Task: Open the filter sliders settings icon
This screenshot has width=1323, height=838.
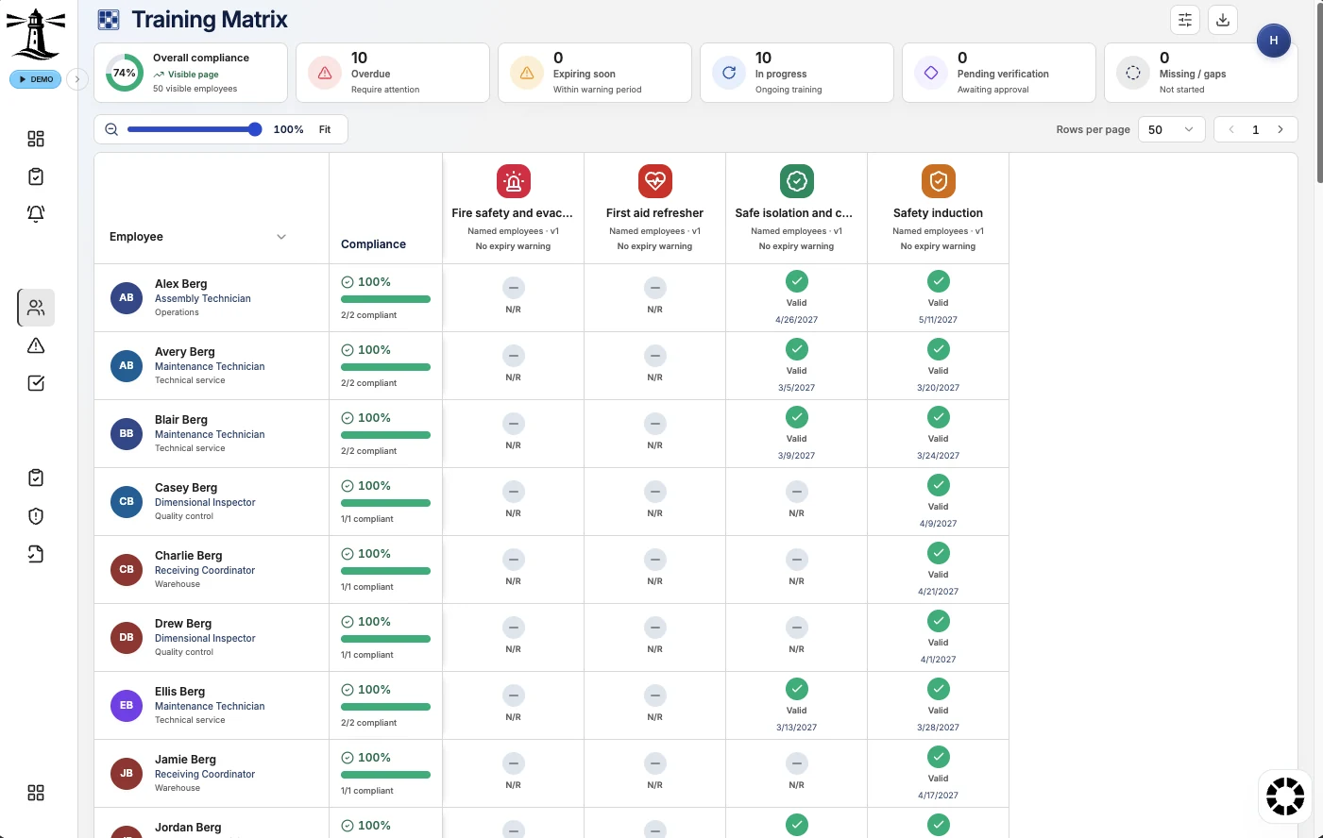Action: coord(1185,20)
